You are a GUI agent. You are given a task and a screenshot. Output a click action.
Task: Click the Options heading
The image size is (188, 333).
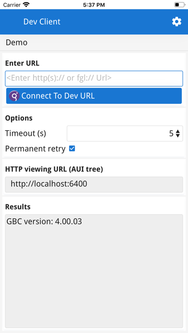19,118
